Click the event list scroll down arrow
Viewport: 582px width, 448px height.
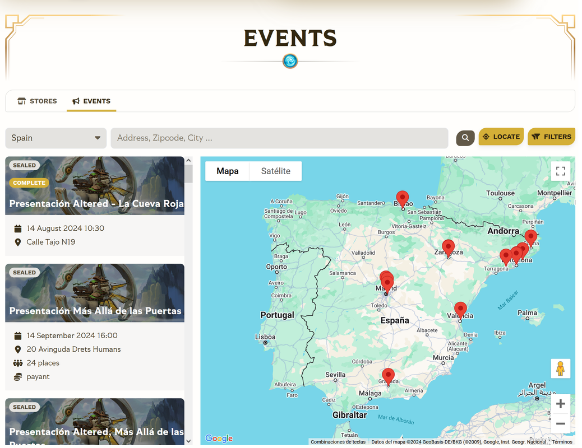(x=188, y=441)
